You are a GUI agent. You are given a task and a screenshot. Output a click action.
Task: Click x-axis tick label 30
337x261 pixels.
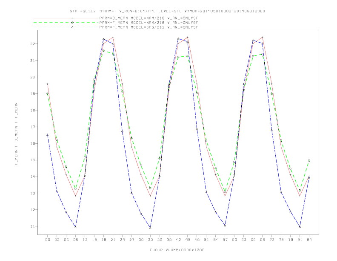click(141, 240)
